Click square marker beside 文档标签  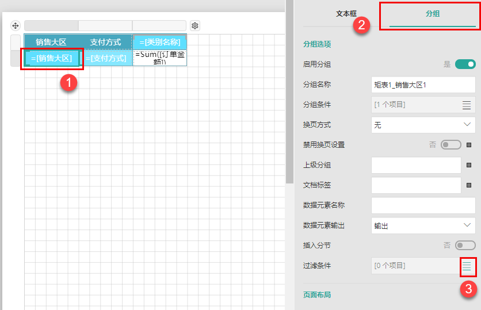469,185
